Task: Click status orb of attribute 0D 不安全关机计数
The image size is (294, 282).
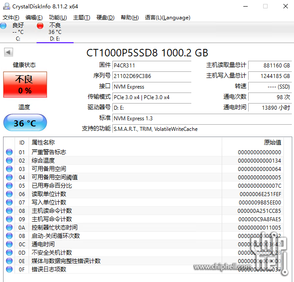Action: 9,252
